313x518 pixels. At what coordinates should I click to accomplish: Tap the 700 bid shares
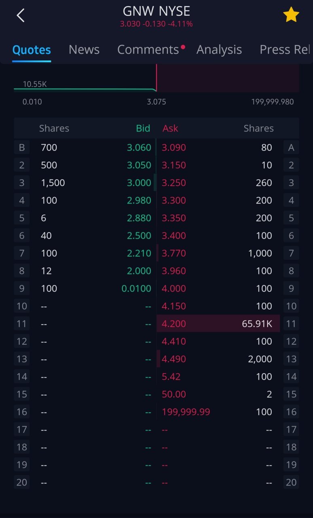pos(49,148)
